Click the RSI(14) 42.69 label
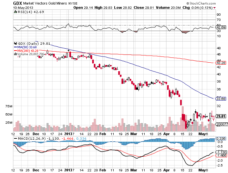Viewport: 228px width, 173px height. [31, 12]
